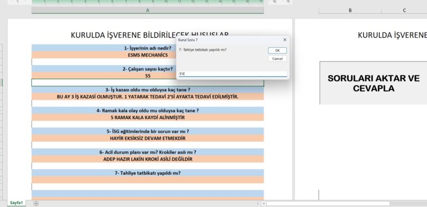
Task: Select the cell containing 55
Action: point(147,76)
